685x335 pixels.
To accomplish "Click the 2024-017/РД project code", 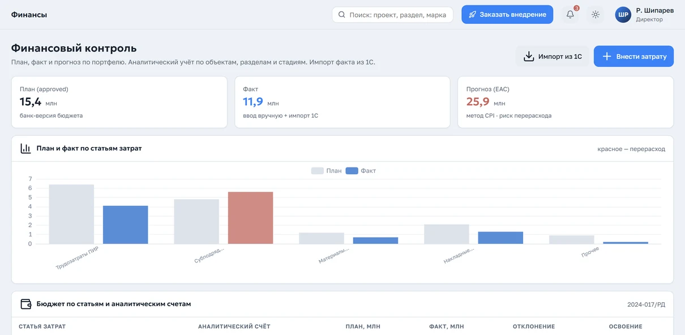I will 646,304.
